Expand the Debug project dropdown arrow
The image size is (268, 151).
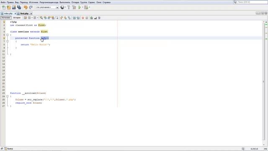pos(89,8)
